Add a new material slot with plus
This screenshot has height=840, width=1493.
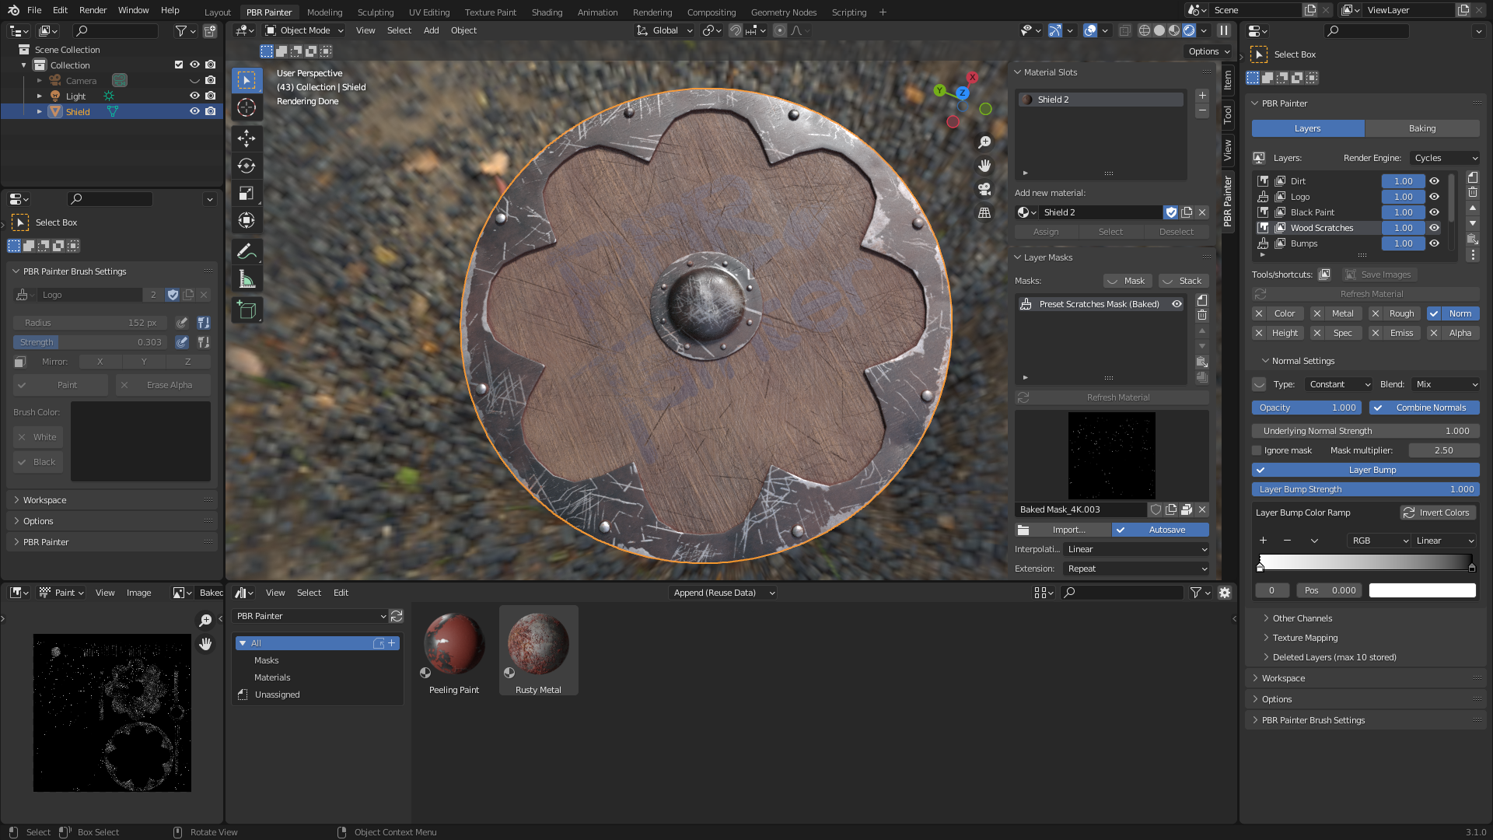click(x=1202, y=96)
